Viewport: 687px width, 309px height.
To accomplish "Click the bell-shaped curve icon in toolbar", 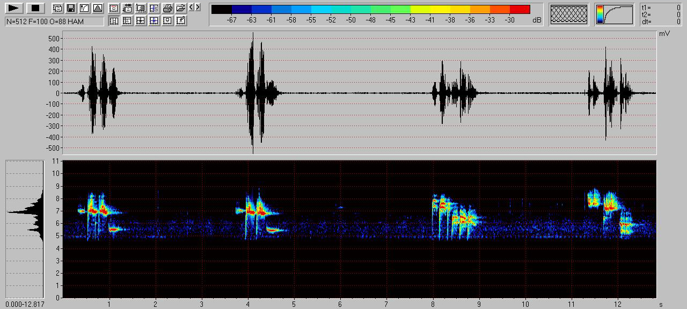I will point(97,8).
